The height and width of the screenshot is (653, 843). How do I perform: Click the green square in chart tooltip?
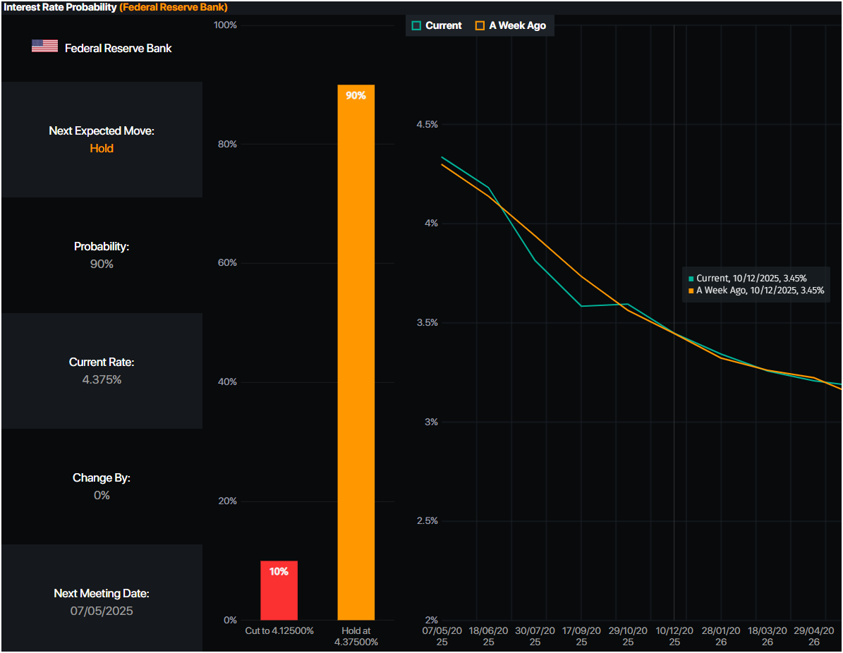691,279
